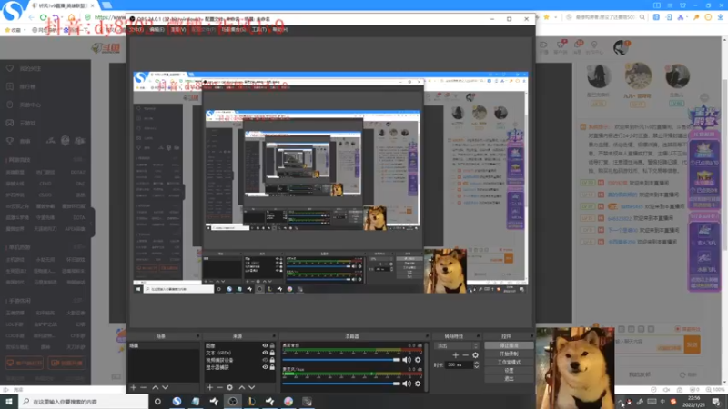Click the browser back arrow
Image resolution: width=728 pixels, height=409 pixels.
pos(31,17)
